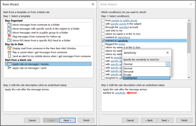
Task: Click Next in left Rules Wizard
Action: 67,120
